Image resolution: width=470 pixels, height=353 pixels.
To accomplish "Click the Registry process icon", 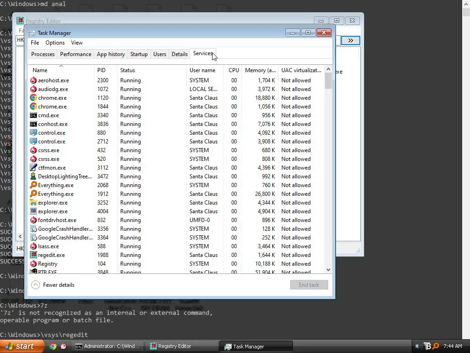I will pos(33,263).
